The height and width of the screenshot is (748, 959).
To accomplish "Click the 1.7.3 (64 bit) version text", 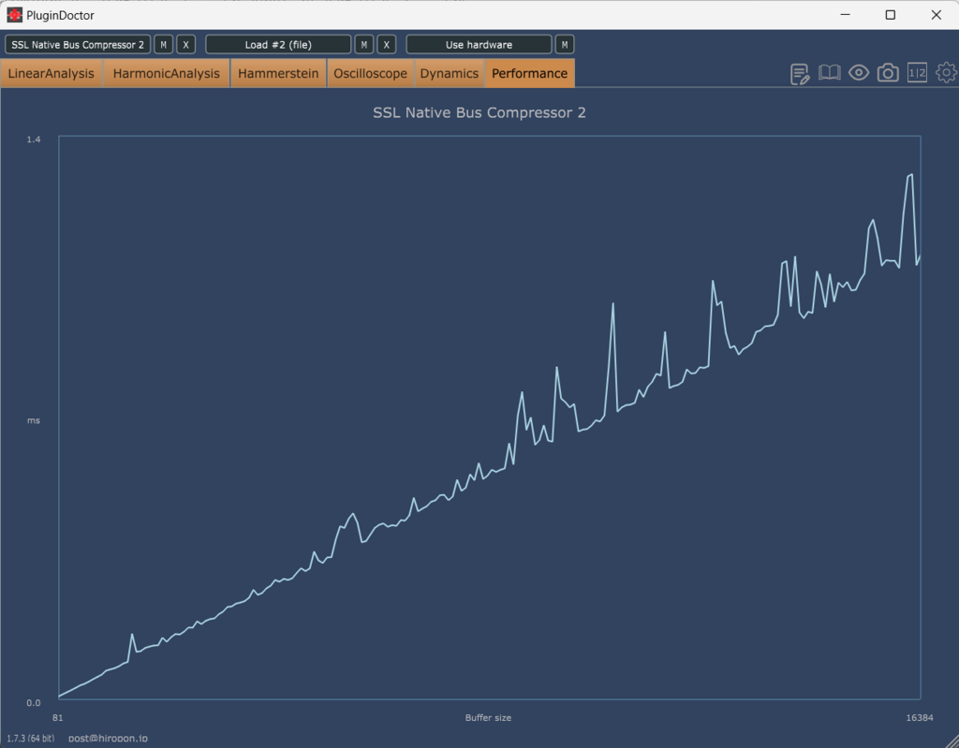I will tap(31, 739).
